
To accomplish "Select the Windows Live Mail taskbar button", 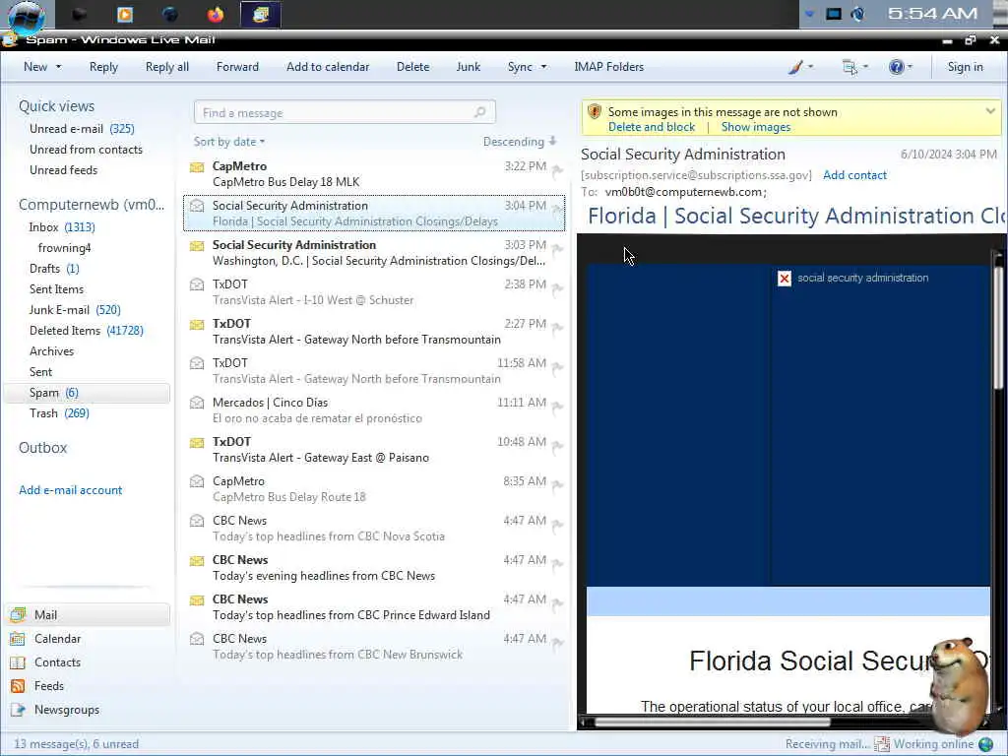I will (260, 14).
